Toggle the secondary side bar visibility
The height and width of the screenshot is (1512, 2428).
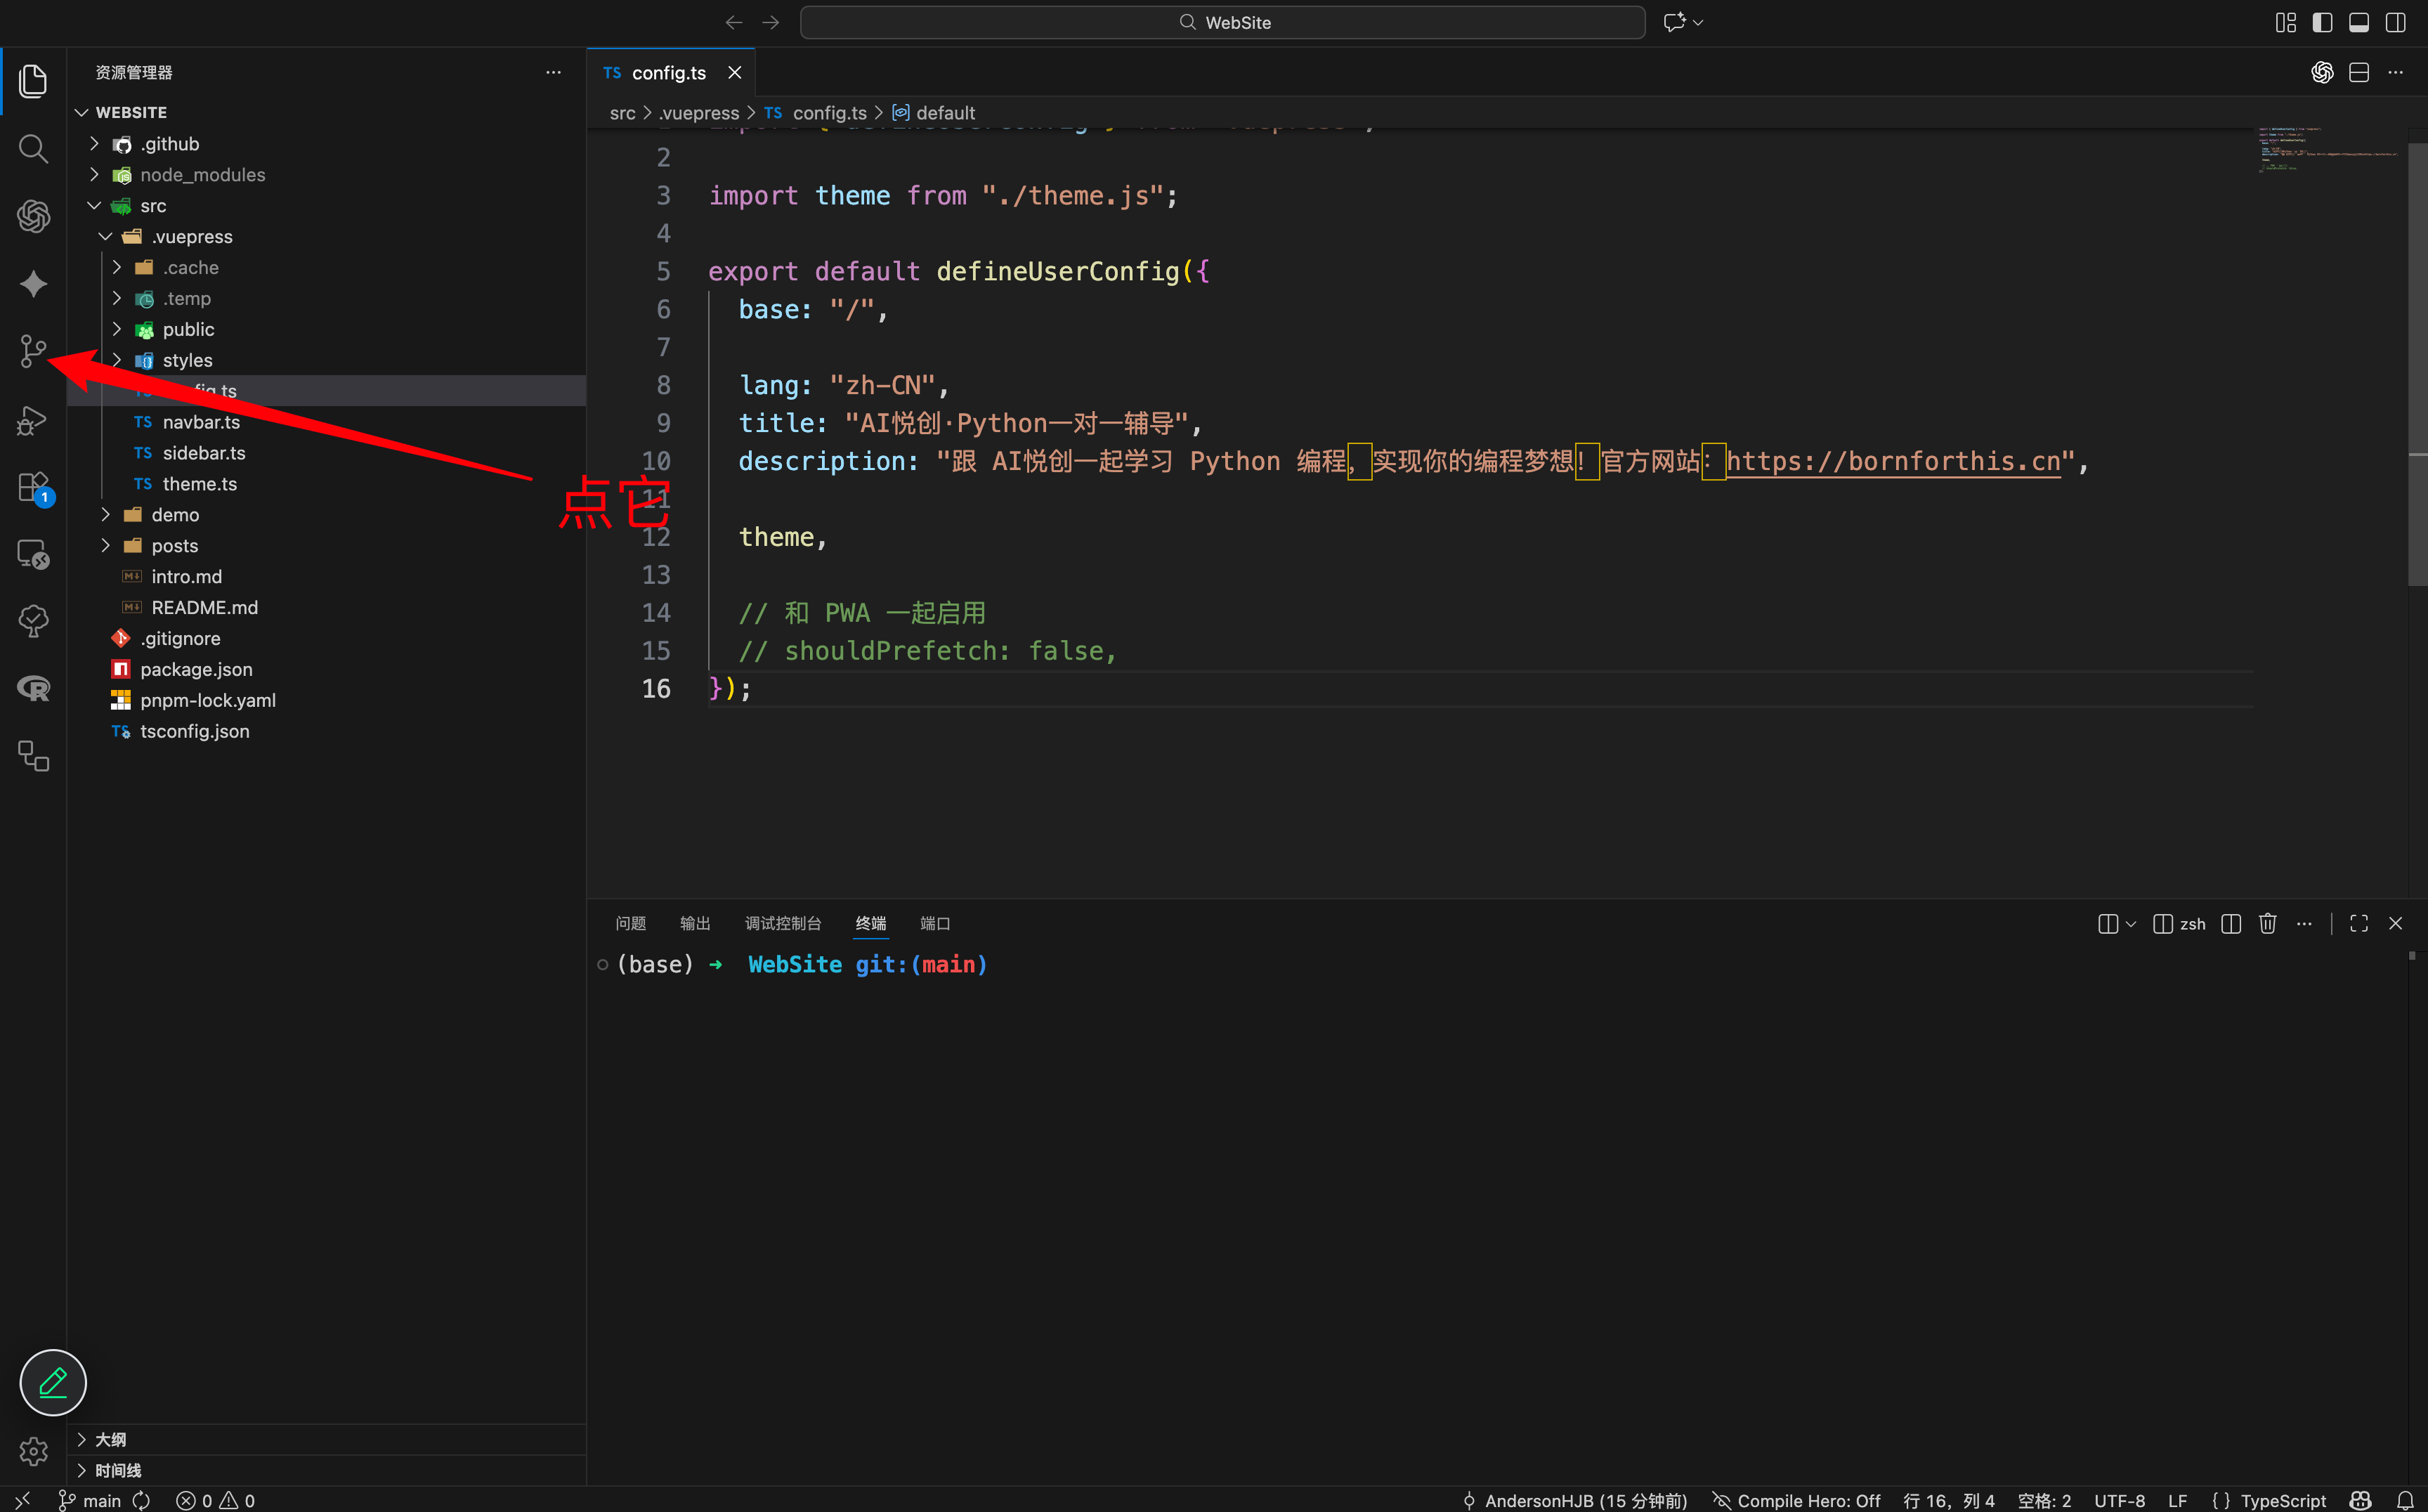(x=2396, y=22)
